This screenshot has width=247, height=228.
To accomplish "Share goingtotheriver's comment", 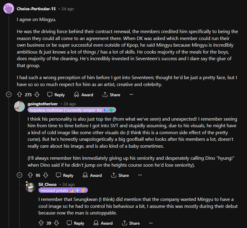I will click(120, 175).
